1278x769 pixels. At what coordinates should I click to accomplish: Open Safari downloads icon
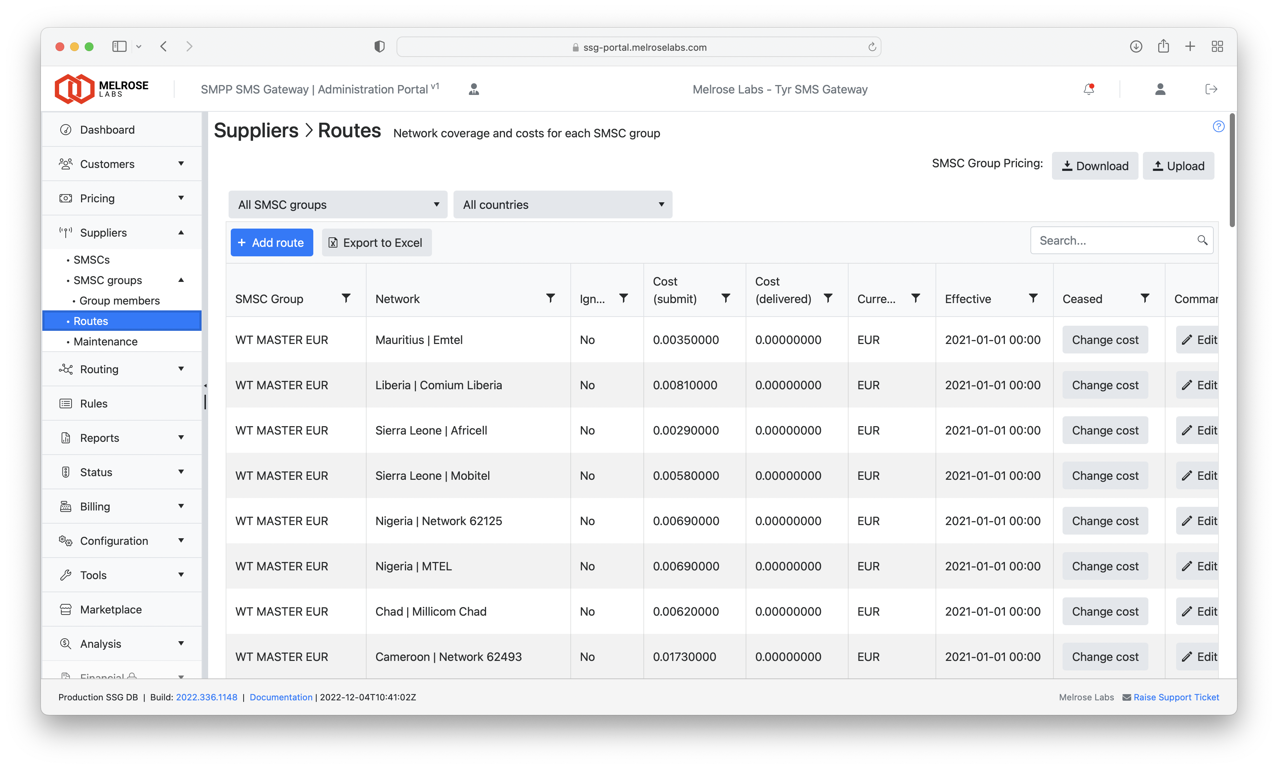(1136, 47)
